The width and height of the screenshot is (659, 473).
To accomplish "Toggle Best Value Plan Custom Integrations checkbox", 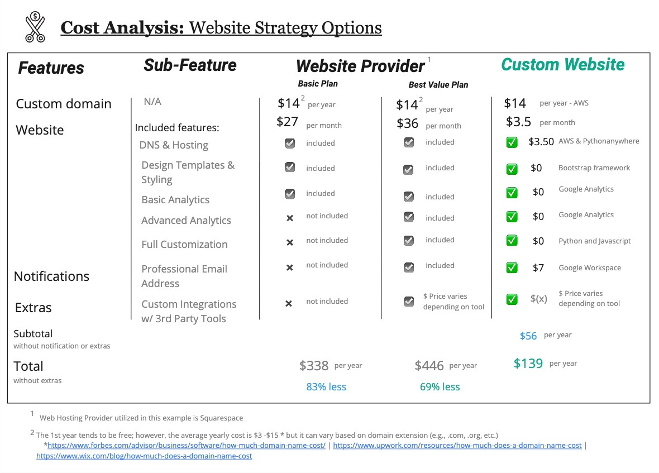I will [409, 302].
